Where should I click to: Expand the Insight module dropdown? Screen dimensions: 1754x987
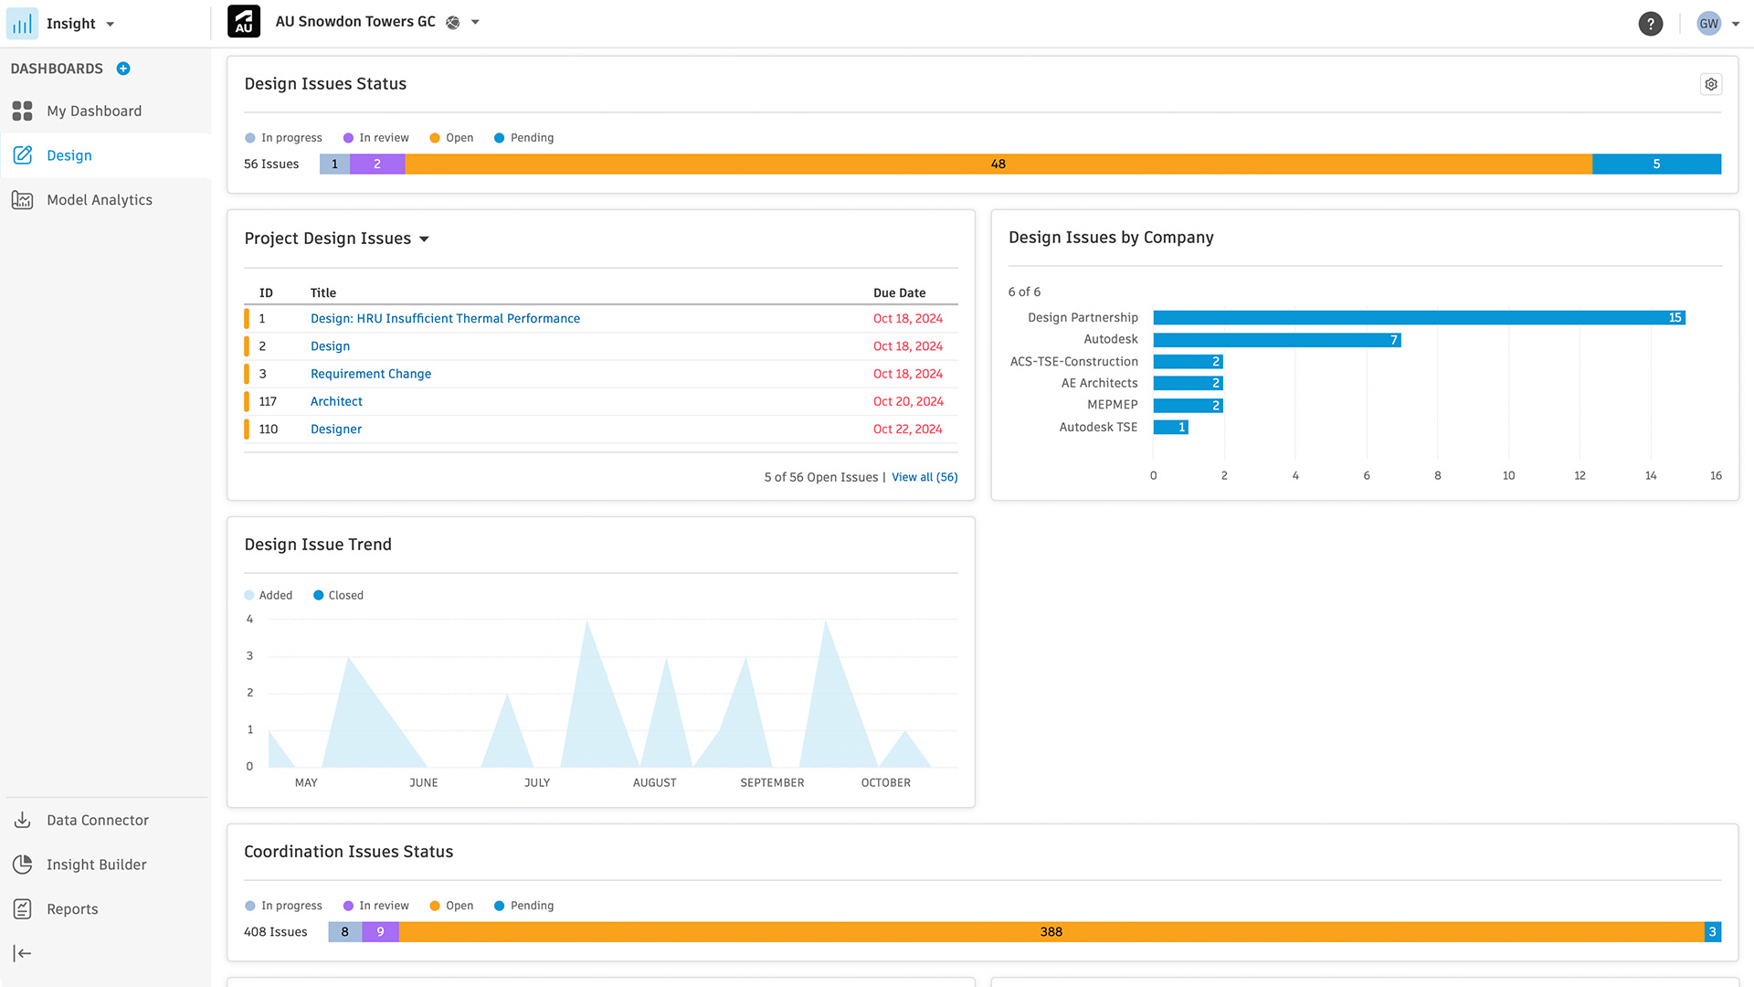click(x=111, y=25)
